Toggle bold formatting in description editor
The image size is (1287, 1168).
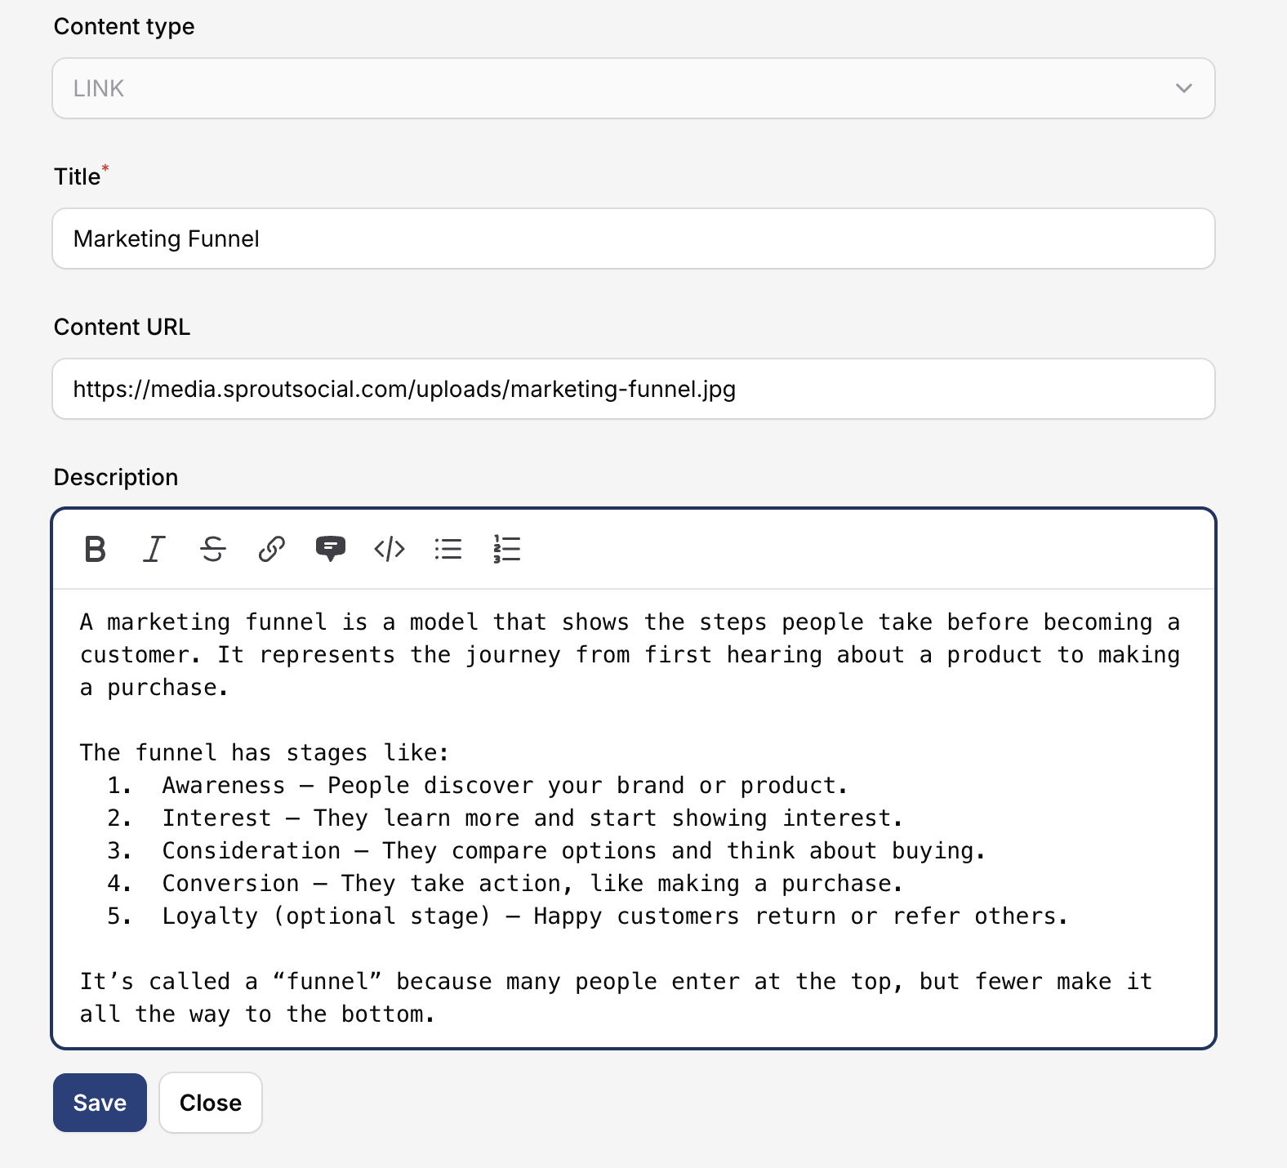click(96, 549)
